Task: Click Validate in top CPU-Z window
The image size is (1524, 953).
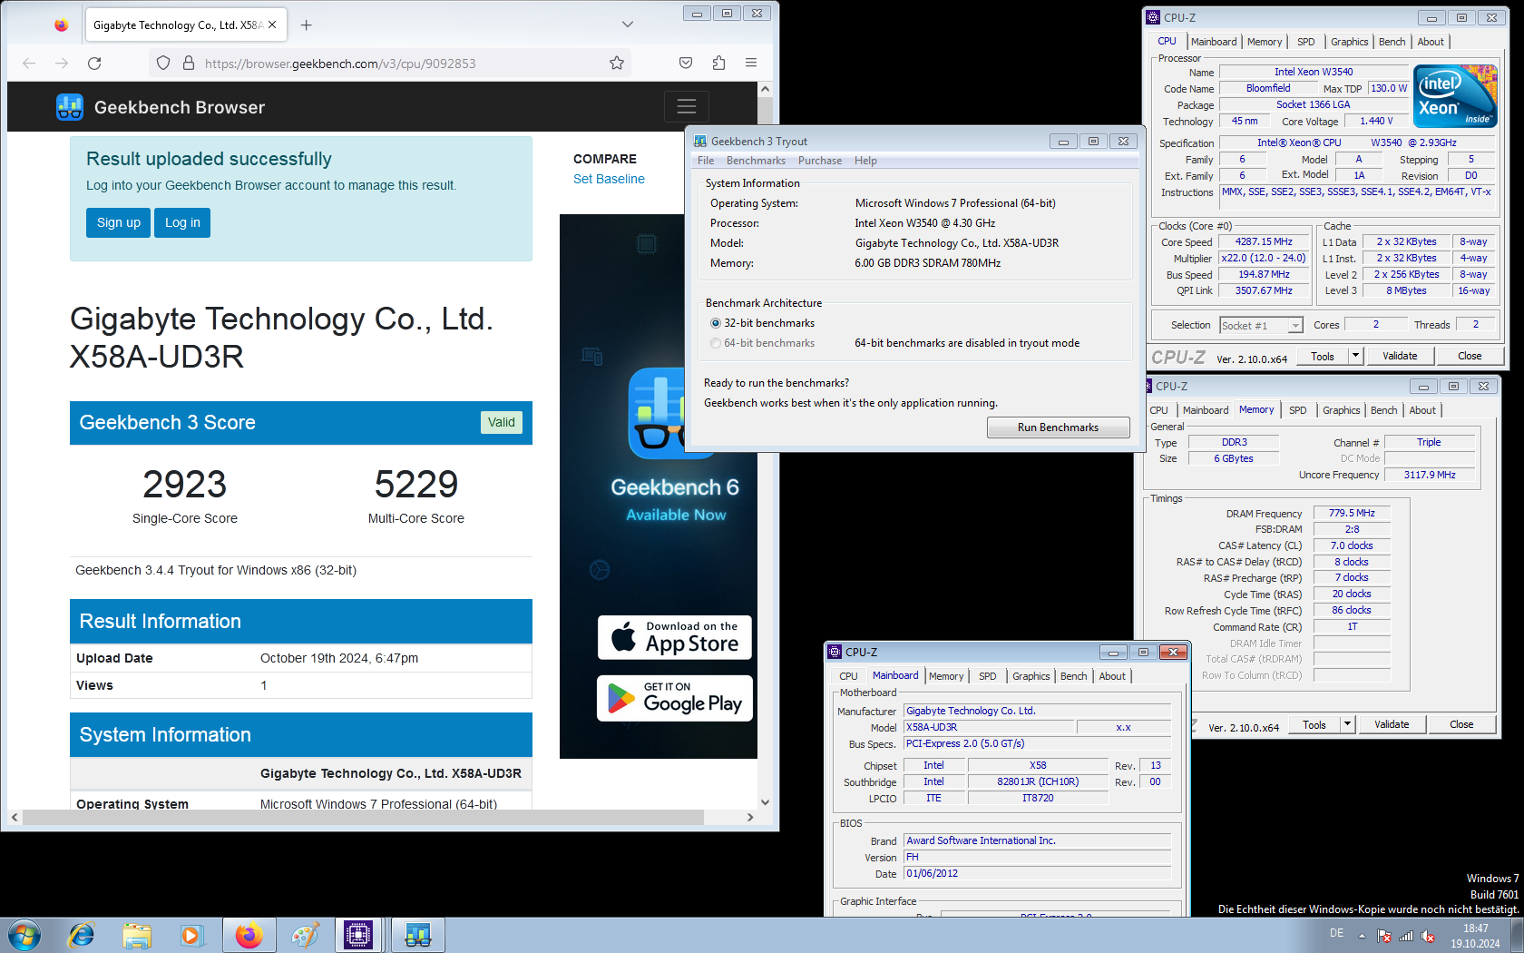Action: tap(1400, 356)
